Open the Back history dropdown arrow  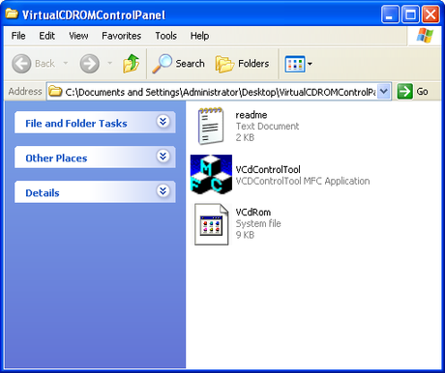coord(66,63)
